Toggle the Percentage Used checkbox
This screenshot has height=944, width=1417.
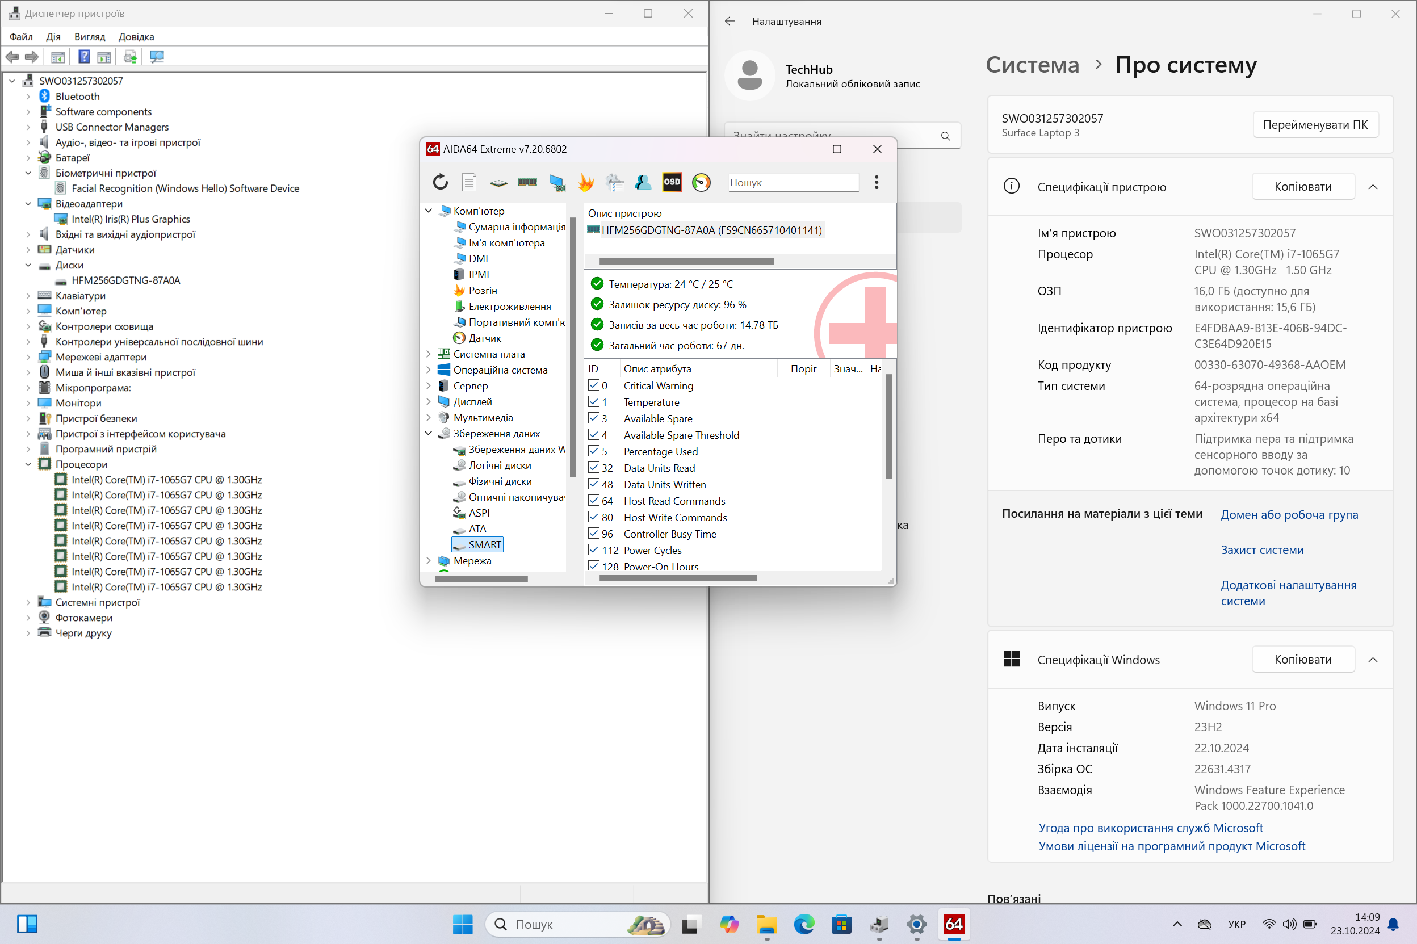[593, 451]
